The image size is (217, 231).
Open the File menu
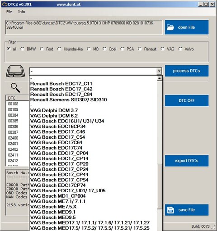[9, 12]
